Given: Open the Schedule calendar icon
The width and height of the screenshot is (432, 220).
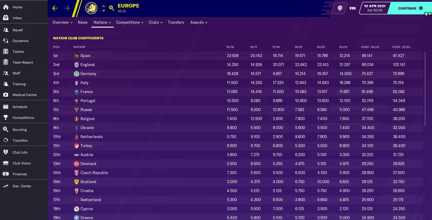Looking at the screenshot, I should point(6,107).
